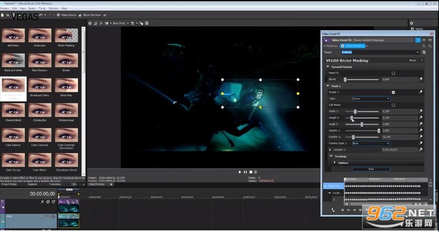The image size is (439, 232).
Task: Pause the video preview
Action: 245,172
